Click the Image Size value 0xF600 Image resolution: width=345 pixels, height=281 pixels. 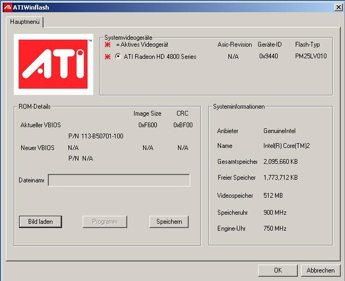(148, 125)
